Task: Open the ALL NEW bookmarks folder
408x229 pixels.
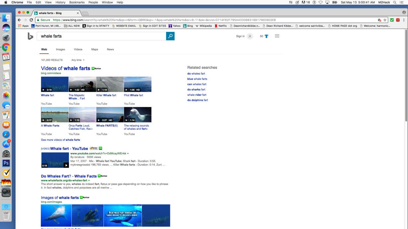Action: pyautogui.click(x=72, y=26)
